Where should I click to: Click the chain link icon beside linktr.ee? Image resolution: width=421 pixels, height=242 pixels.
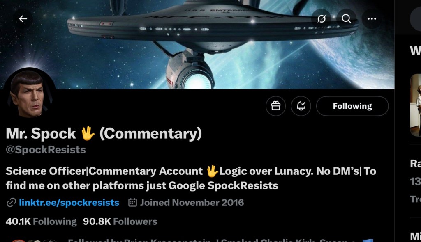coord(11,203)
